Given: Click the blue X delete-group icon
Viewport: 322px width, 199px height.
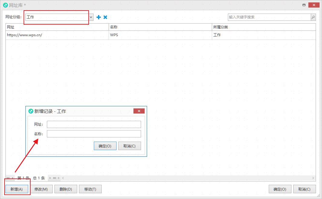Looking at the screenshot, I should point(105,17).
